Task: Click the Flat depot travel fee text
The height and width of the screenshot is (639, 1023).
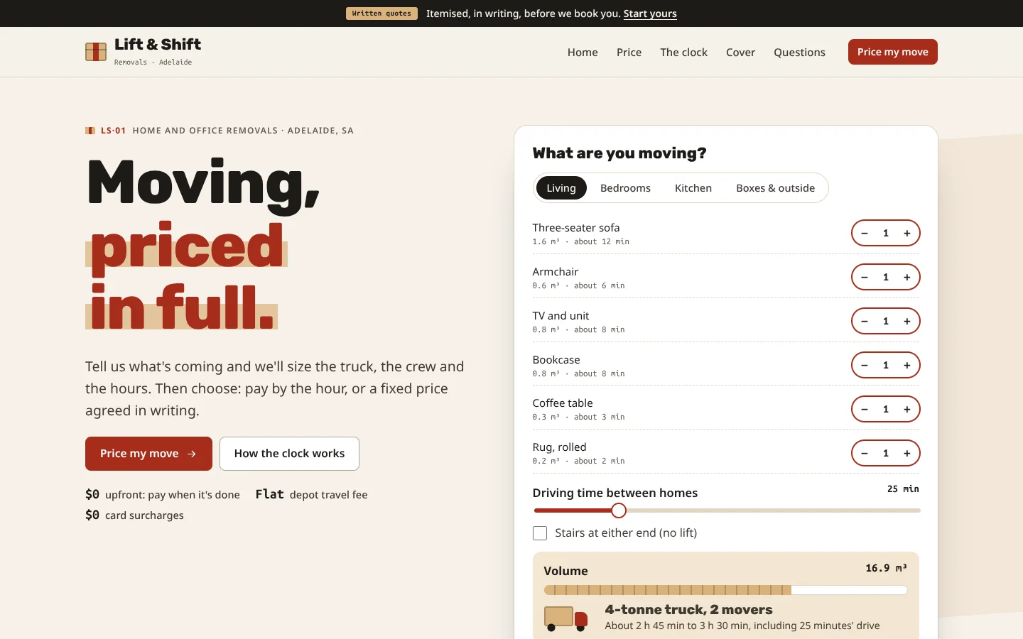Action: (312, 494)
